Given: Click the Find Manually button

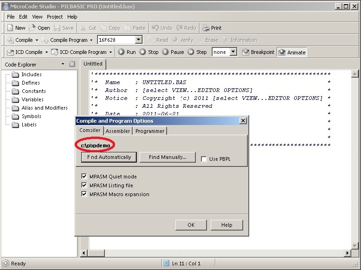Looking at the screenshot, I should (x=168, y=157).
